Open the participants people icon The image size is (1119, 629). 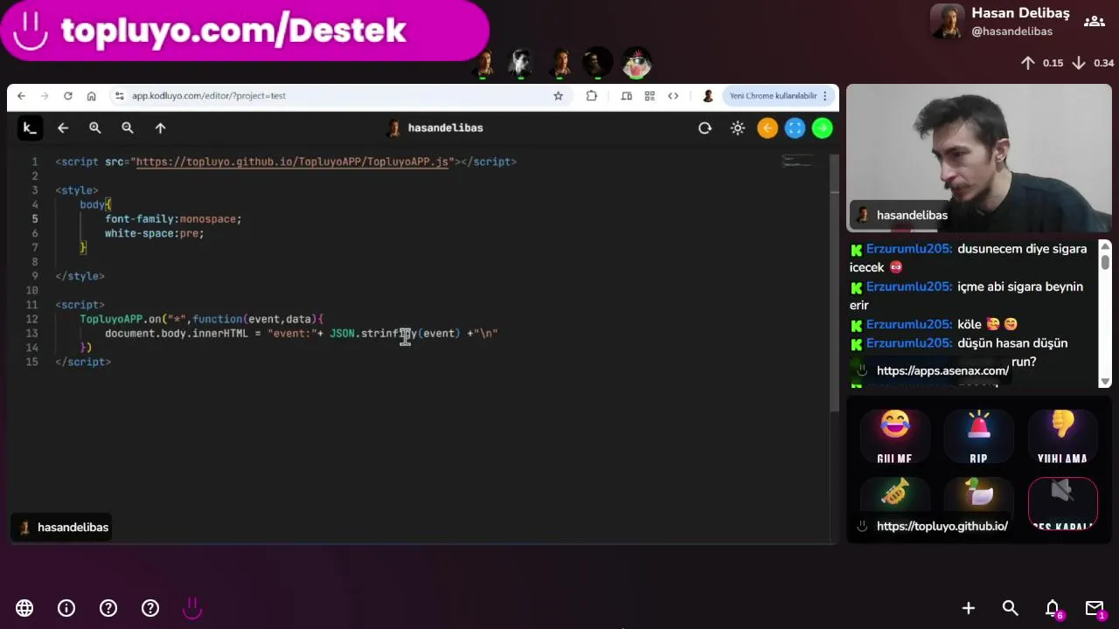point(1094,22)
